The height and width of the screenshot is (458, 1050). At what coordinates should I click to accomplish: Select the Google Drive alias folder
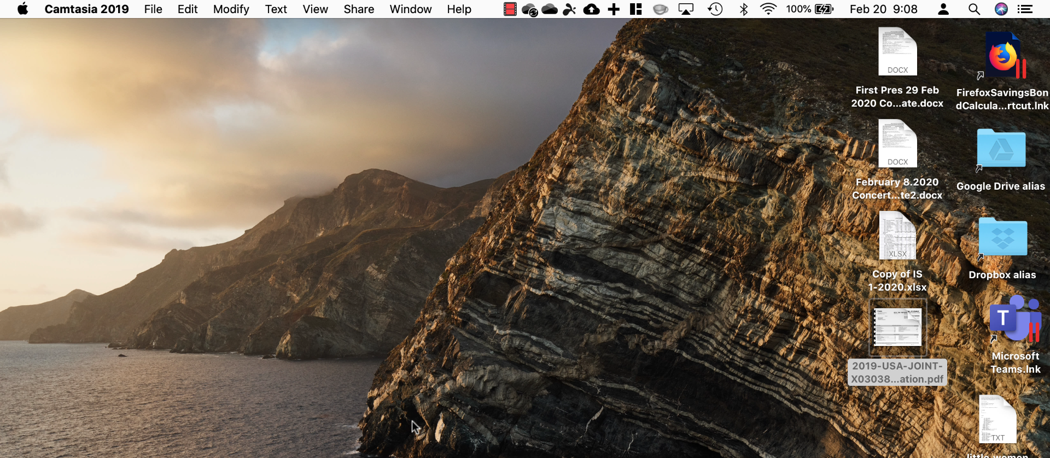1001,149
